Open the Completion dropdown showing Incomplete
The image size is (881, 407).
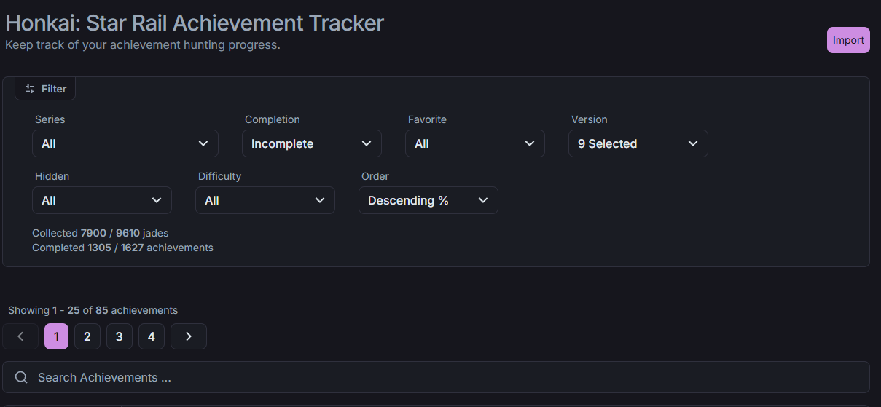click(312, 143)
